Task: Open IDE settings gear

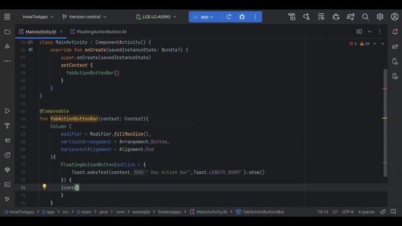Action: tap(380, 17)
